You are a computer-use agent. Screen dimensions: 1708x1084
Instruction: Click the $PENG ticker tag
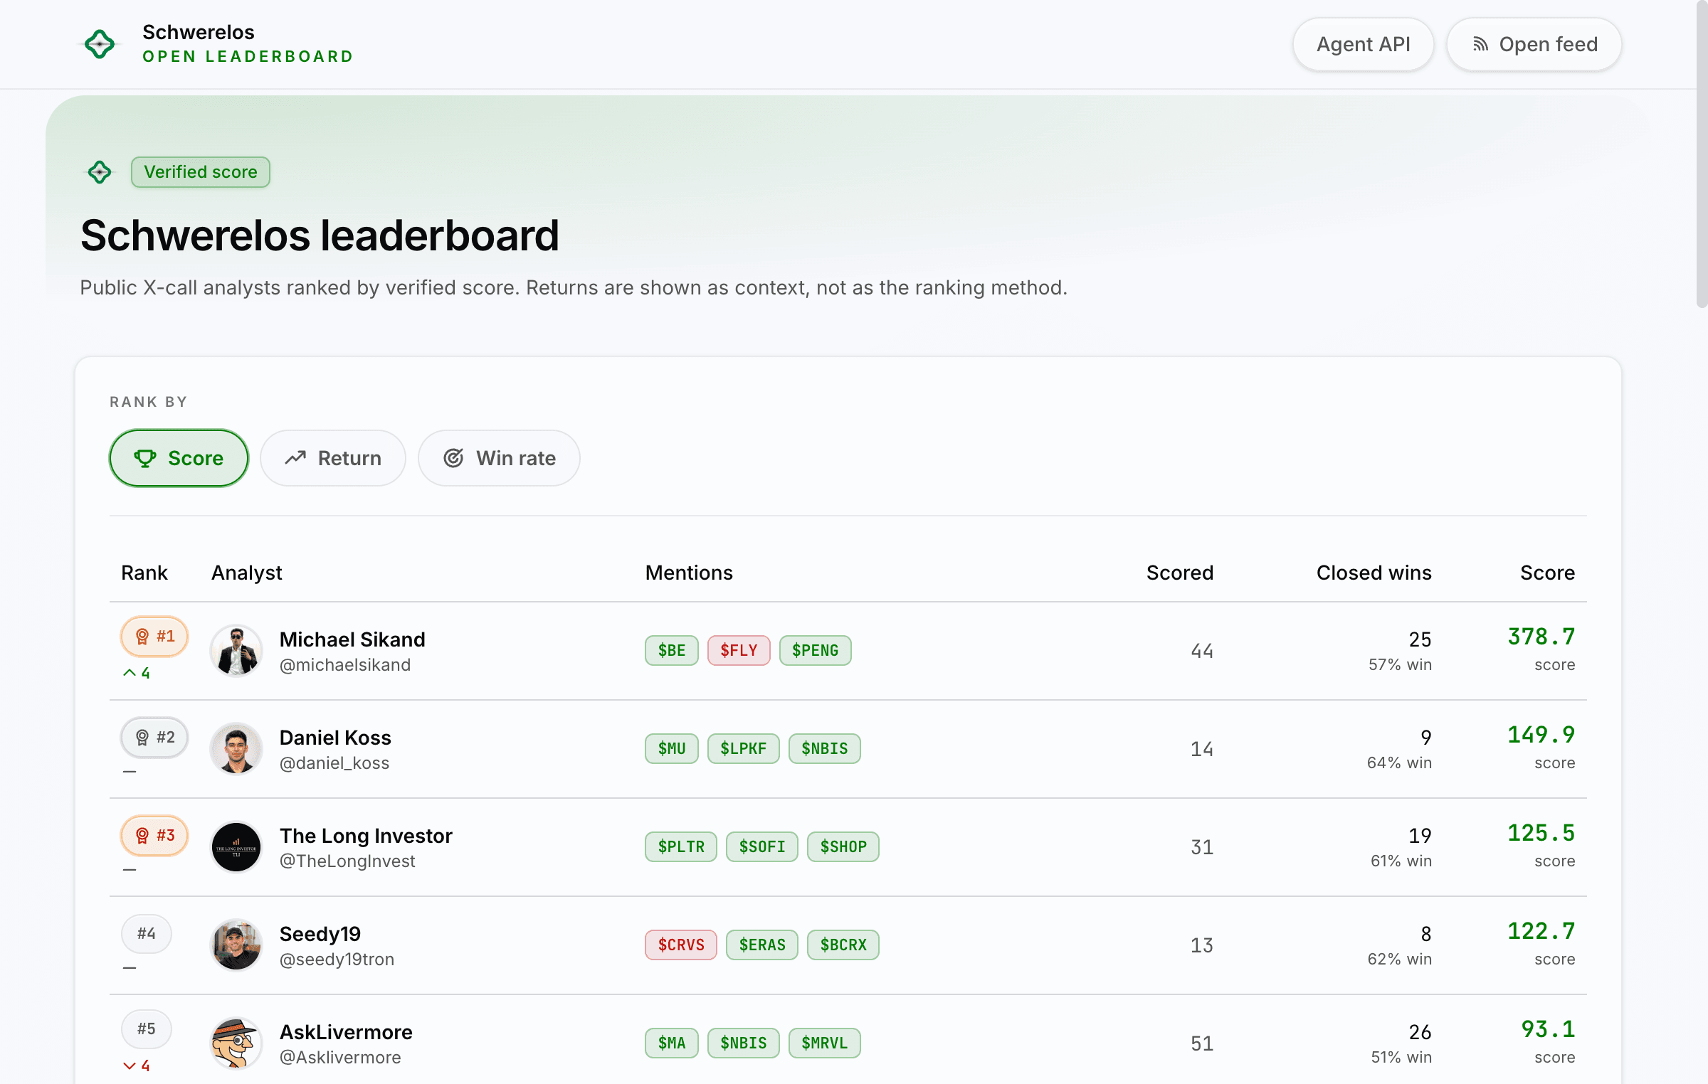tap(816, 650)
